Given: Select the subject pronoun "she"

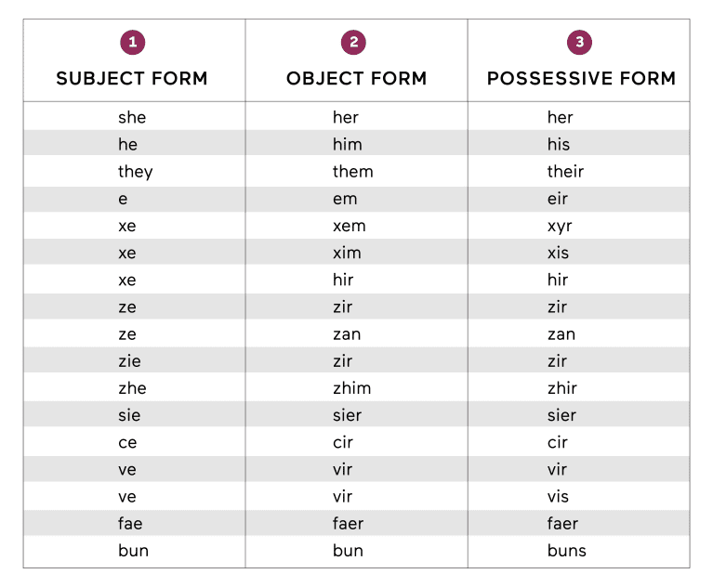Looking at the screenshot, I should point(132,117).
